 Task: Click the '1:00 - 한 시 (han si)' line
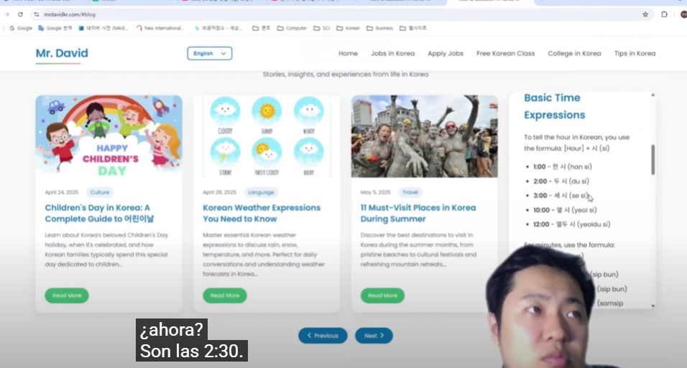point(563,166)
